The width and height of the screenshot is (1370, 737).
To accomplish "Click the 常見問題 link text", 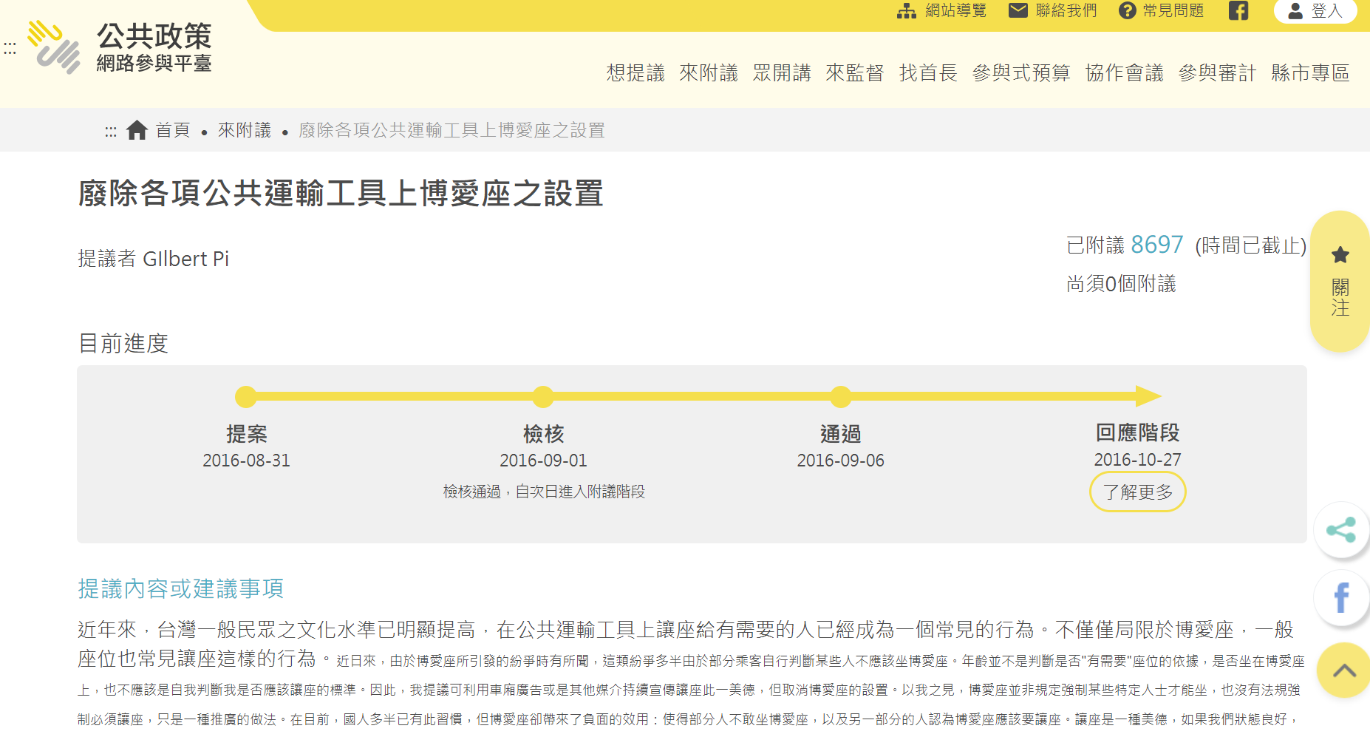I will (1173, 10).
